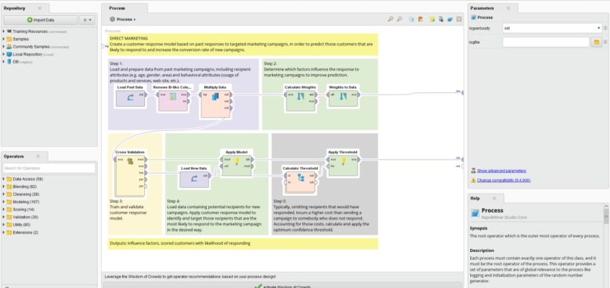The height and width of the screenshot is (288, 610).
Task: Close the Operators panel with its X
Action: click(38, 156)
